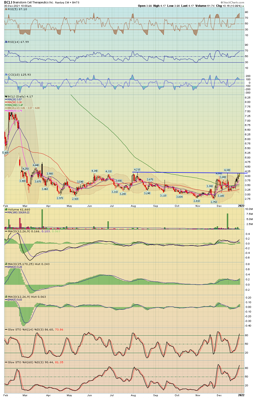Click candlestick icon beside BCLI (Daily)

tap(6, 96)
